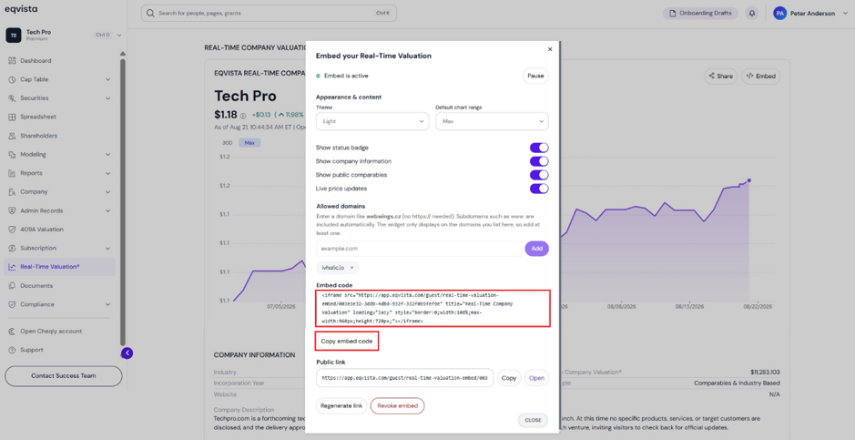Click the Cap Table clock icon
This screenshot has height=440, width=855.
[x=12, y=79]
